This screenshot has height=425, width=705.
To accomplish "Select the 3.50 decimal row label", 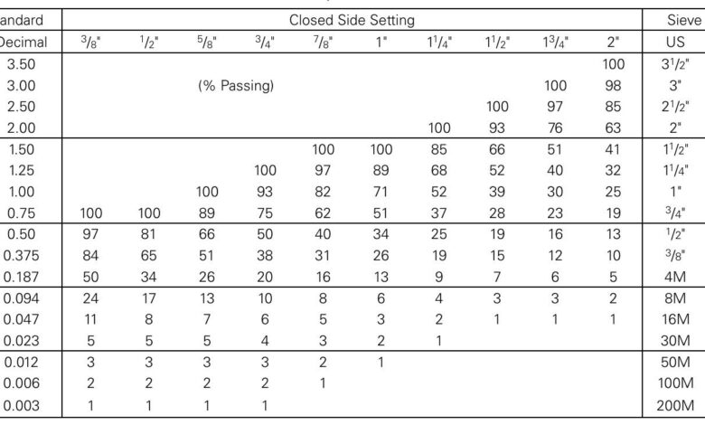I will [21, 64].
